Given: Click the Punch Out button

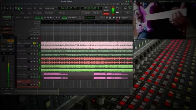Looking at the screenshot, I should pyautogui.click(x=40, y=8).
